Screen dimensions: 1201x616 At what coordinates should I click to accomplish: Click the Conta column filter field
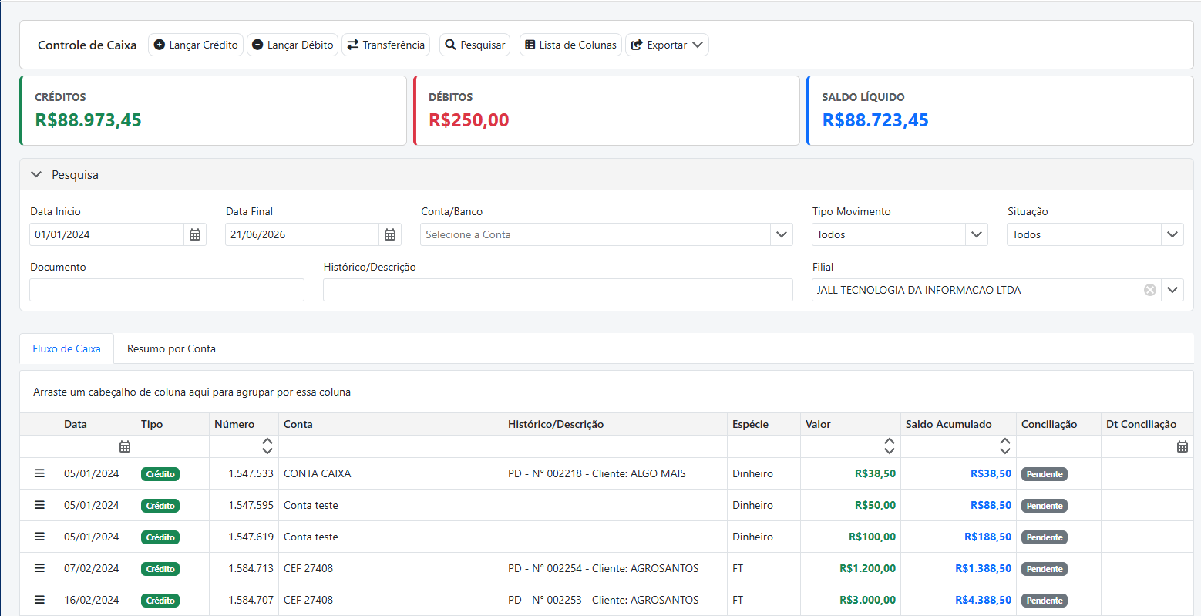(391, 446)
